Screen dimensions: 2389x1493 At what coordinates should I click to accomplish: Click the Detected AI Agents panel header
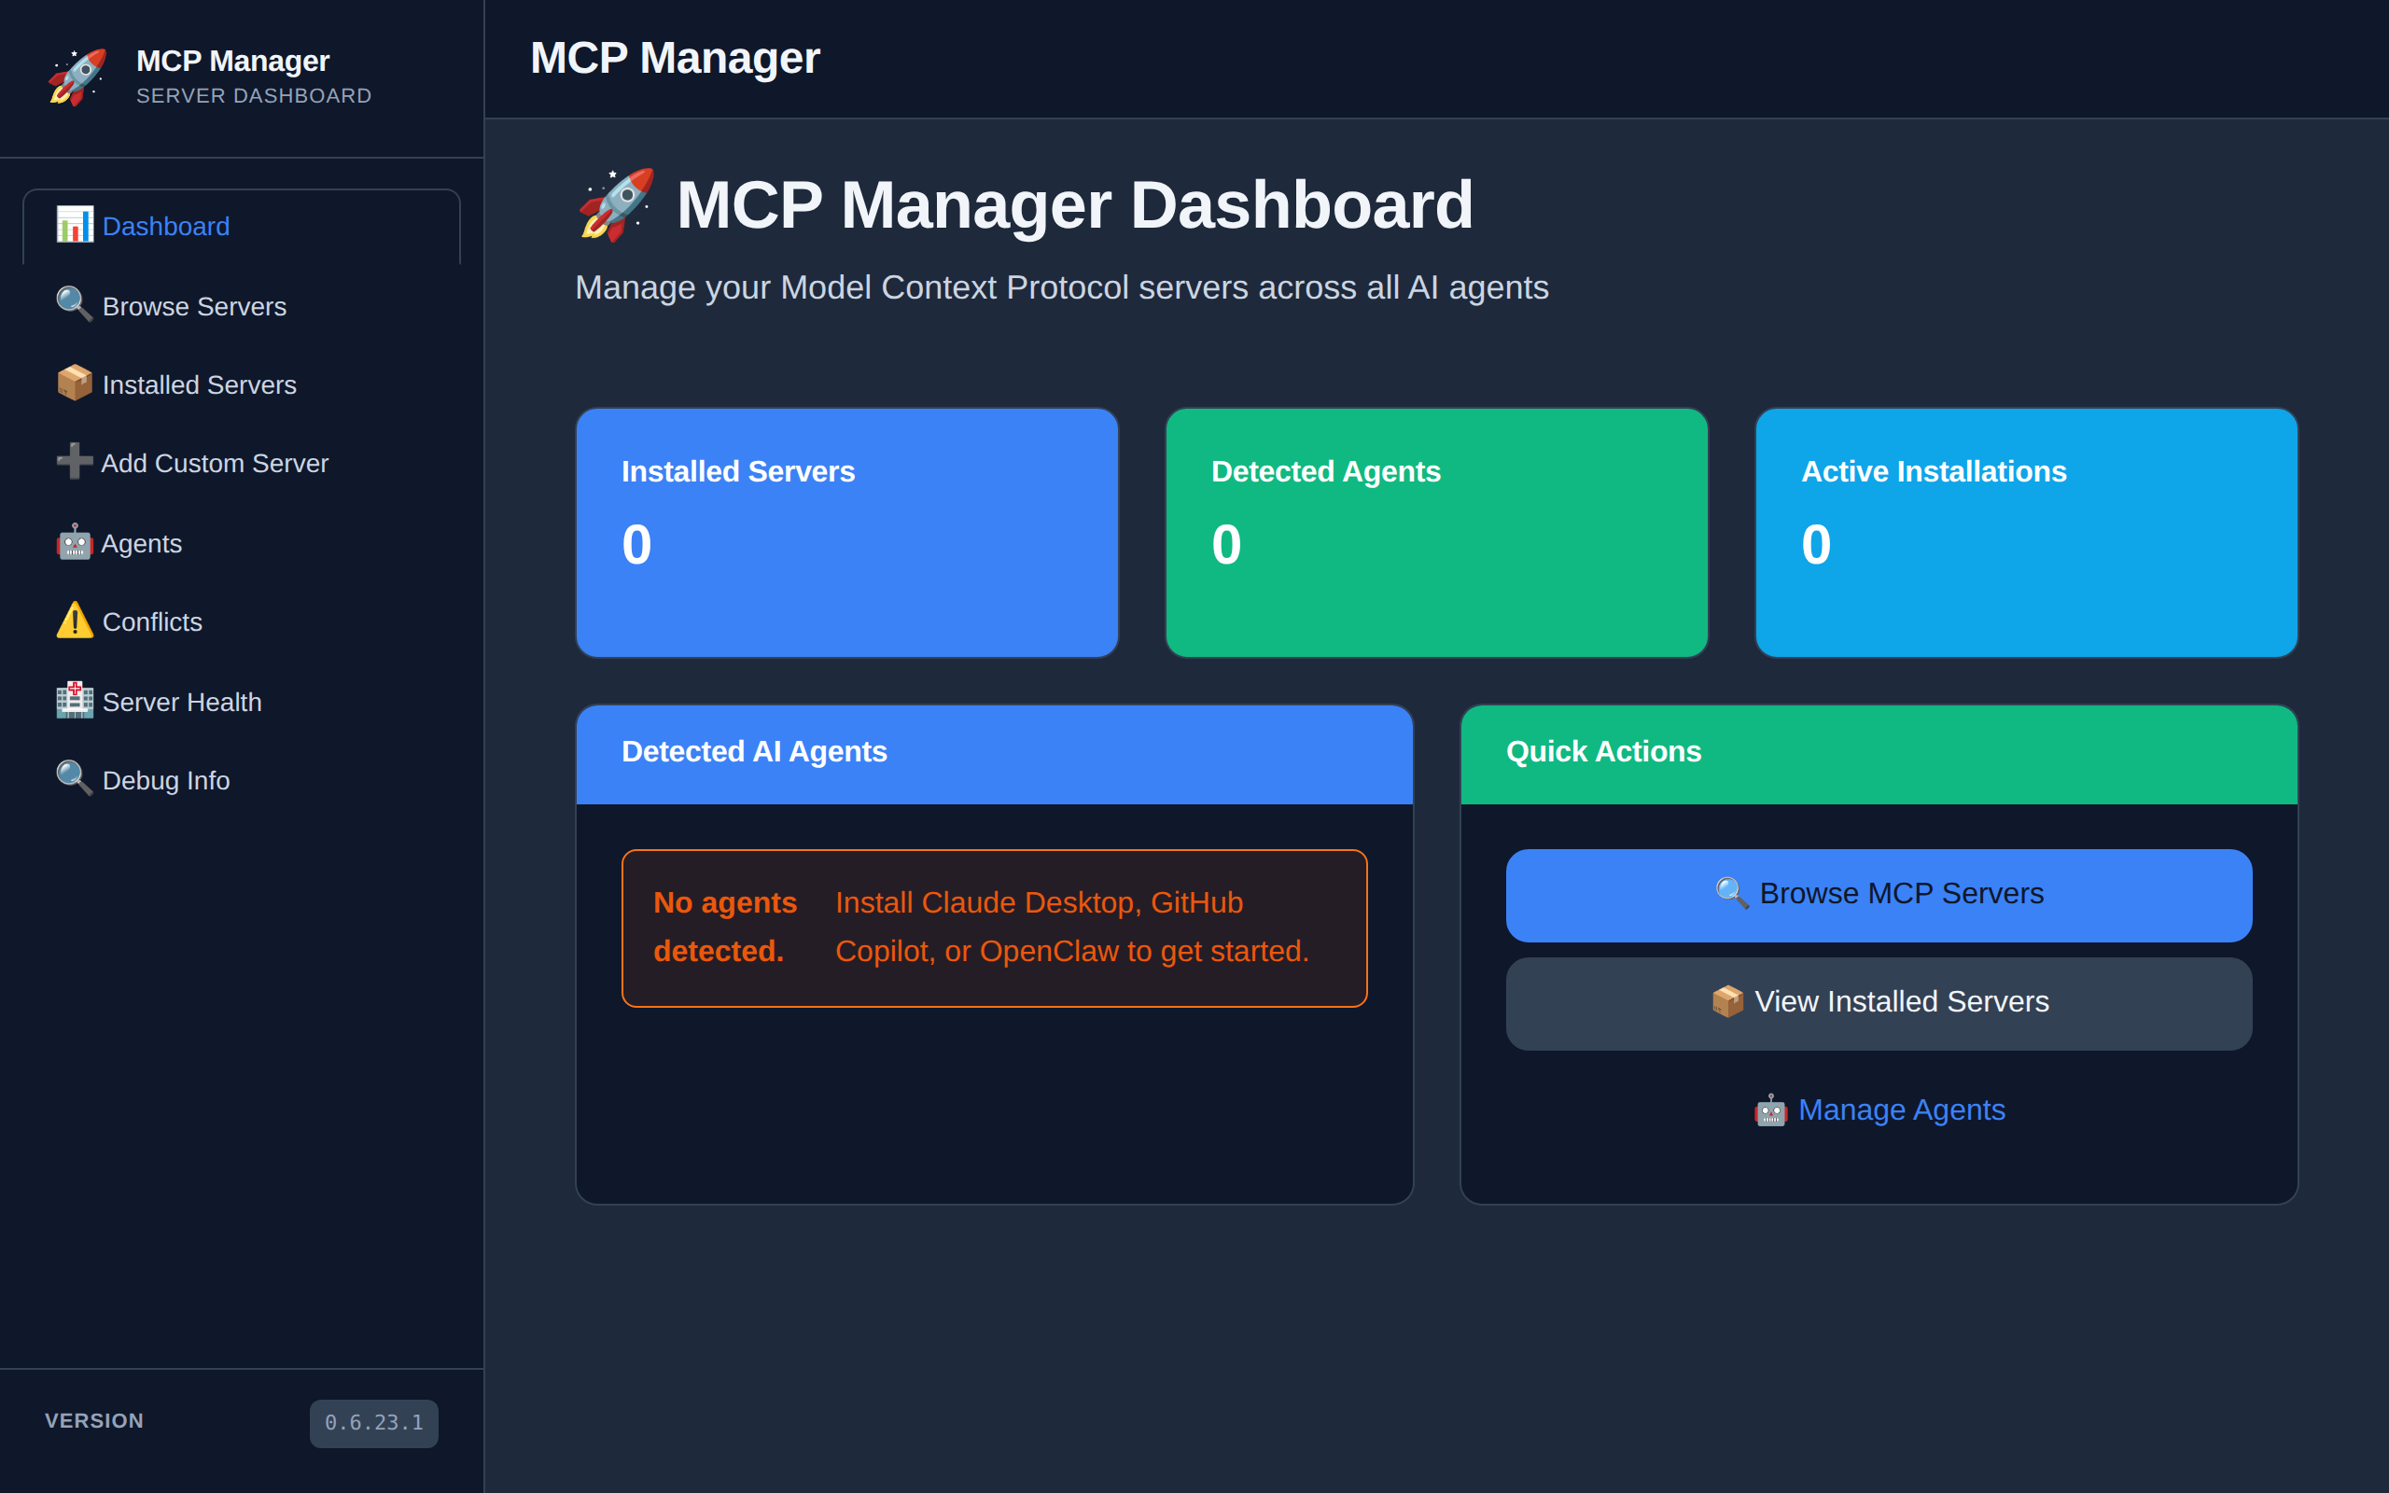coord(994,754)
